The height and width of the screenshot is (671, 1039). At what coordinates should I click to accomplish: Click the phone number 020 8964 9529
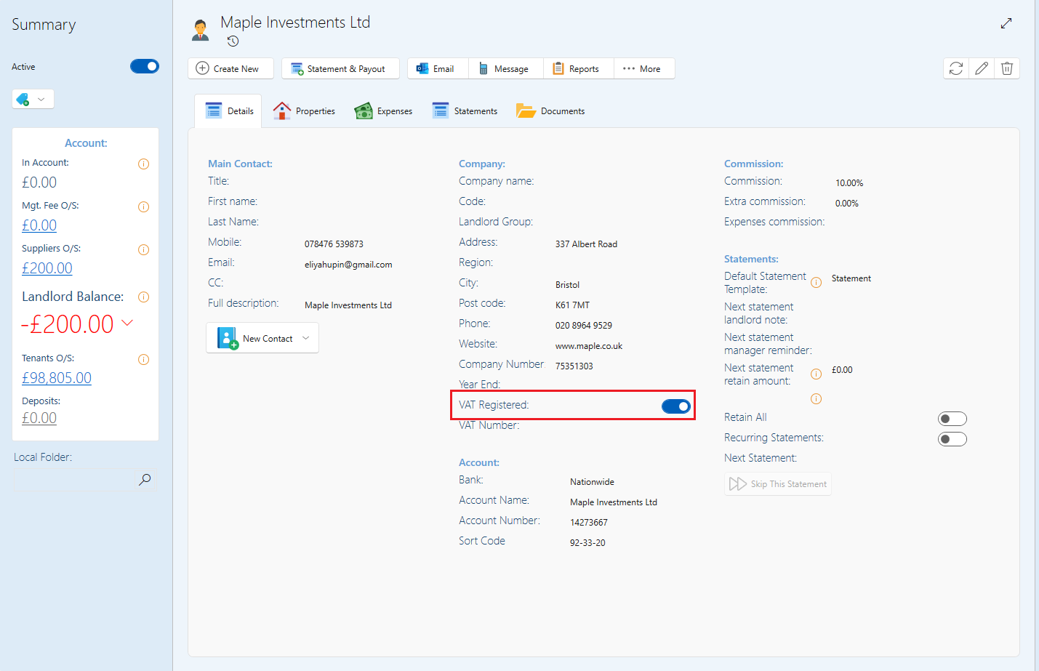(x=584, y=326)
